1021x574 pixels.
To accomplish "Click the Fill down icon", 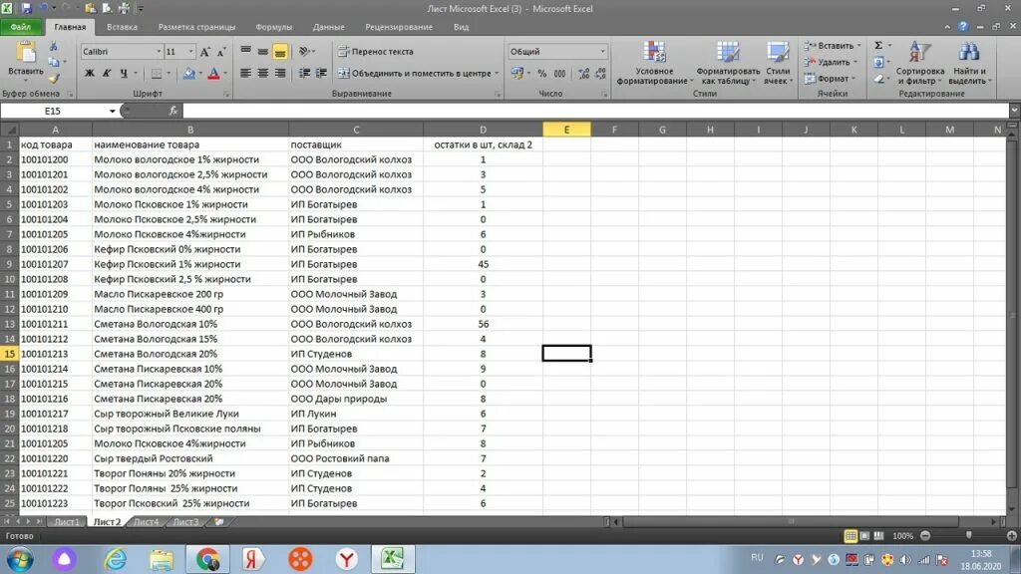I will tap(879, 63).
